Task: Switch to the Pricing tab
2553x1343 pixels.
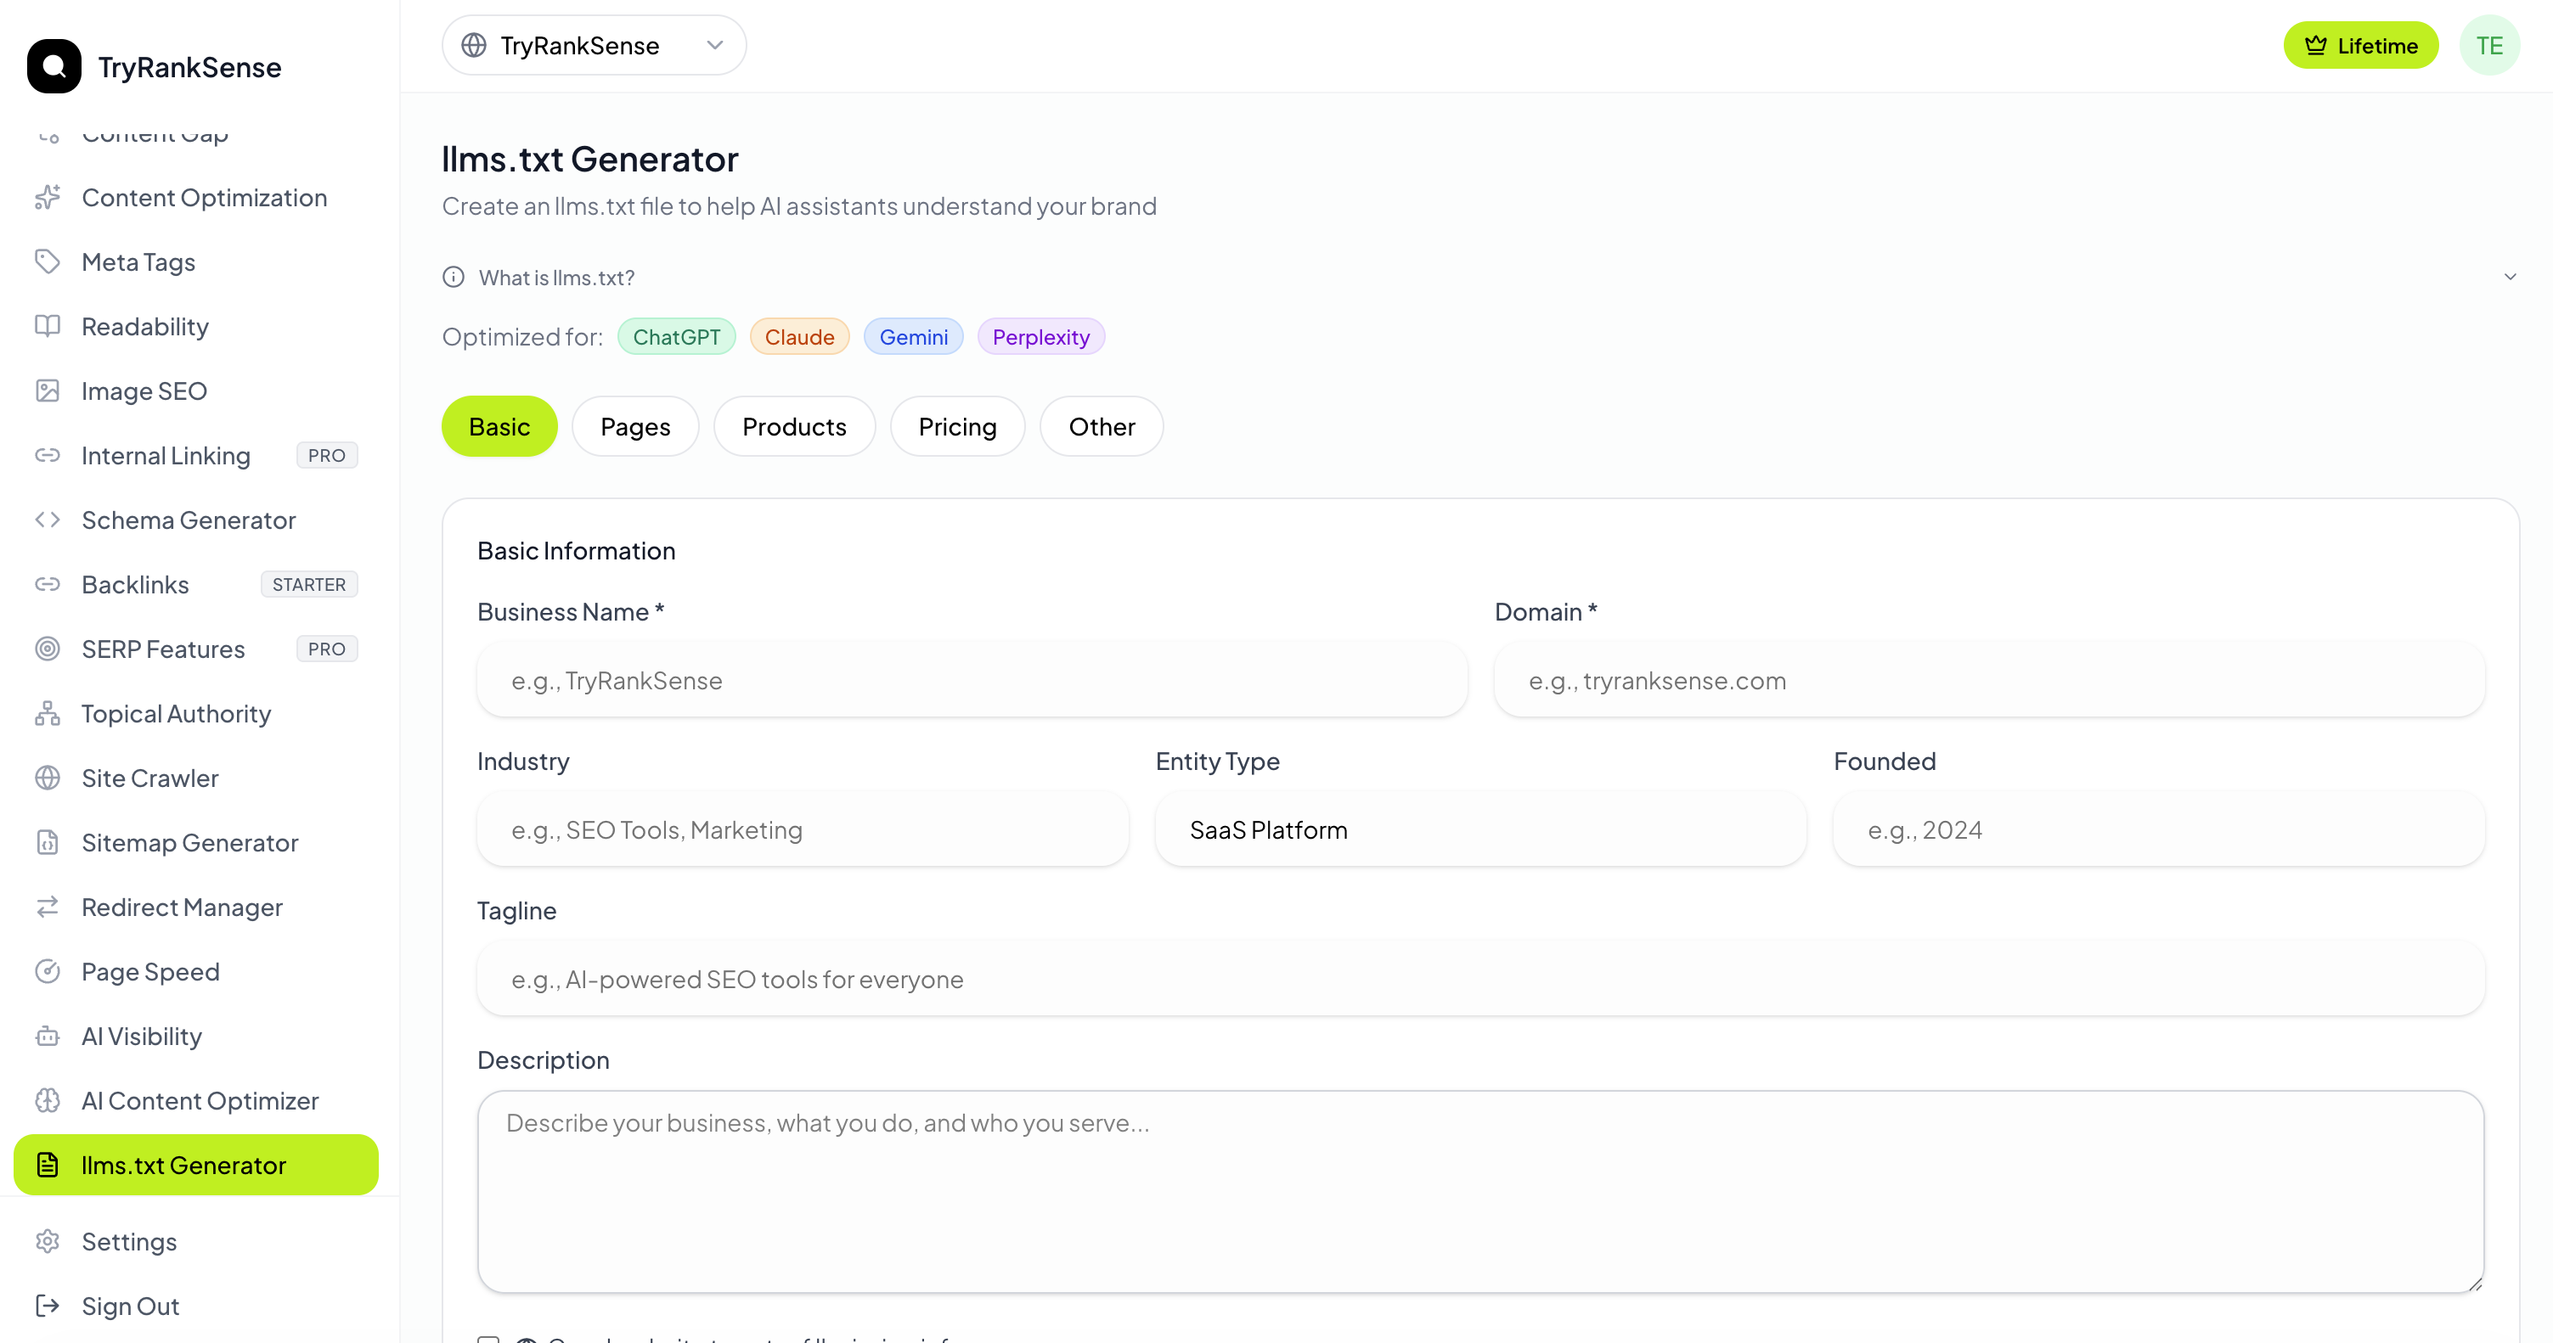Action: [956, 426]
